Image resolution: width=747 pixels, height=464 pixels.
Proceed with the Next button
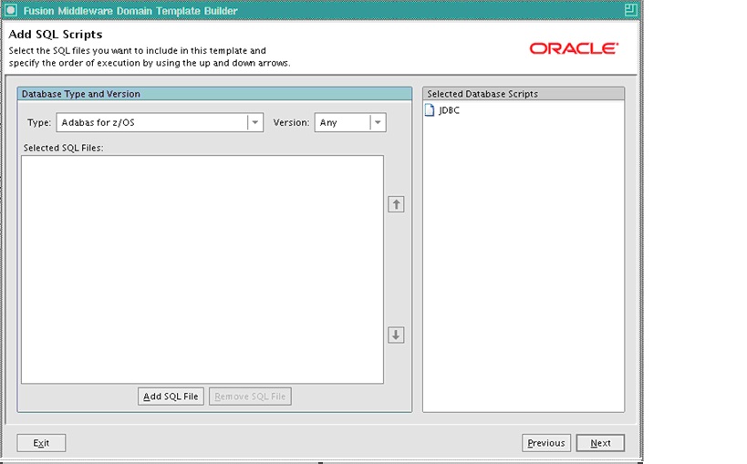click(x=600, y=443)
